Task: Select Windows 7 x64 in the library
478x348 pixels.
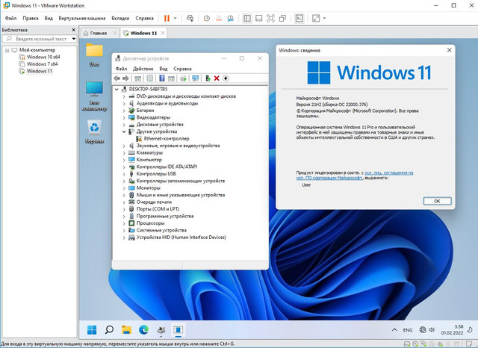Action: [42, 64]
